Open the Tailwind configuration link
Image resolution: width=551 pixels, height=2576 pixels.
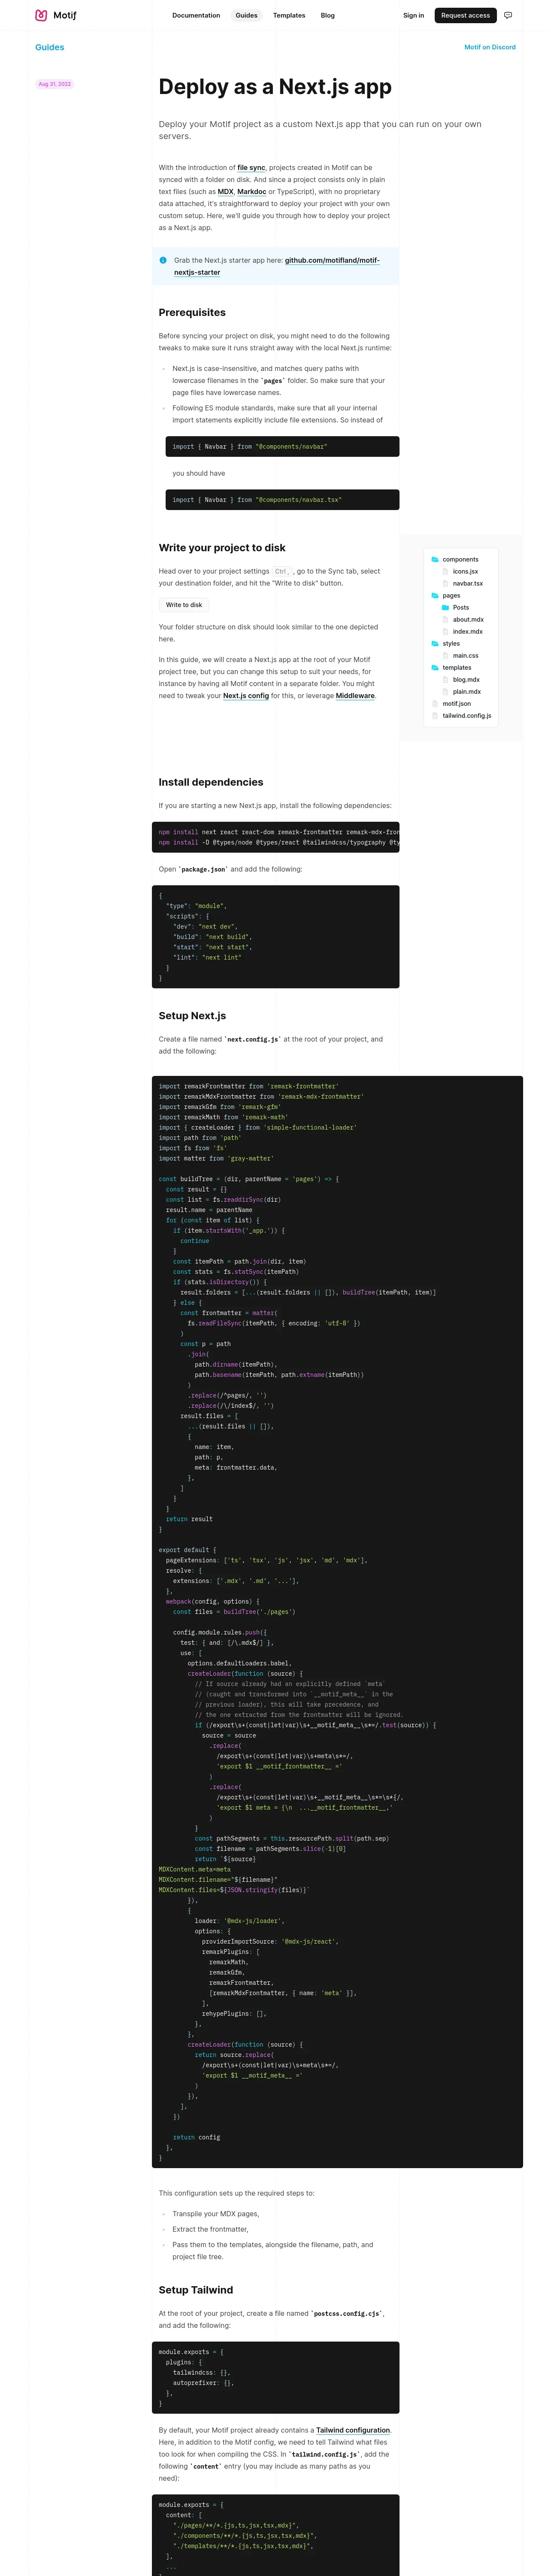point(353,2430)
